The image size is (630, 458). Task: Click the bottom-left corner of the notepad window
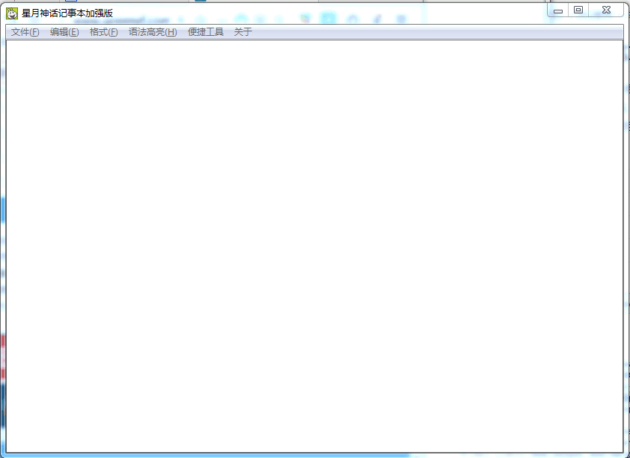(3, 455)
